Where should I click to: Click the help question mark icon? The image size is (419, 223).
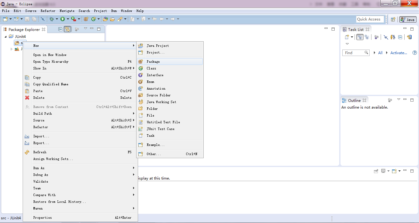click(415, 53)
